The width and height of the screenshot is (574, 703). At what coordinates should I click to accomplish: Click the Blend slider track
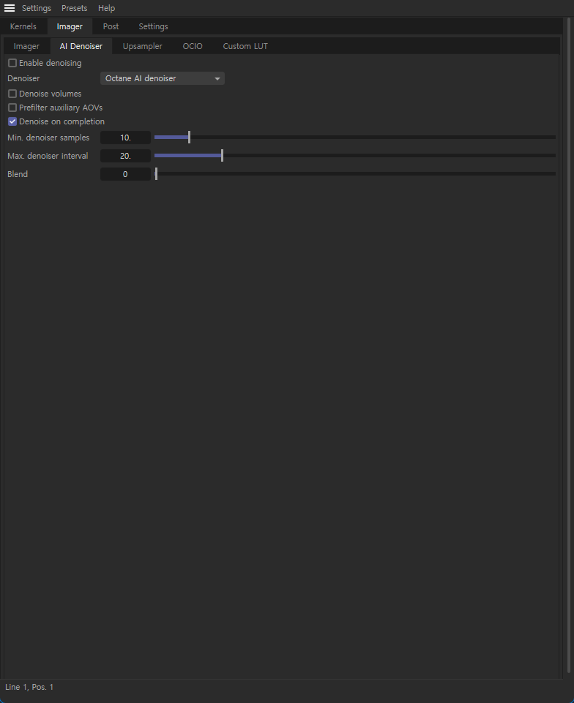355,174
